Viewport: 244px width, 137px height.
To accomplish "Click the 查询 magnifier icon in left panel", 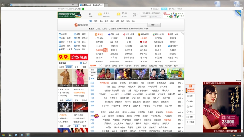I will [x=75, y=50].
